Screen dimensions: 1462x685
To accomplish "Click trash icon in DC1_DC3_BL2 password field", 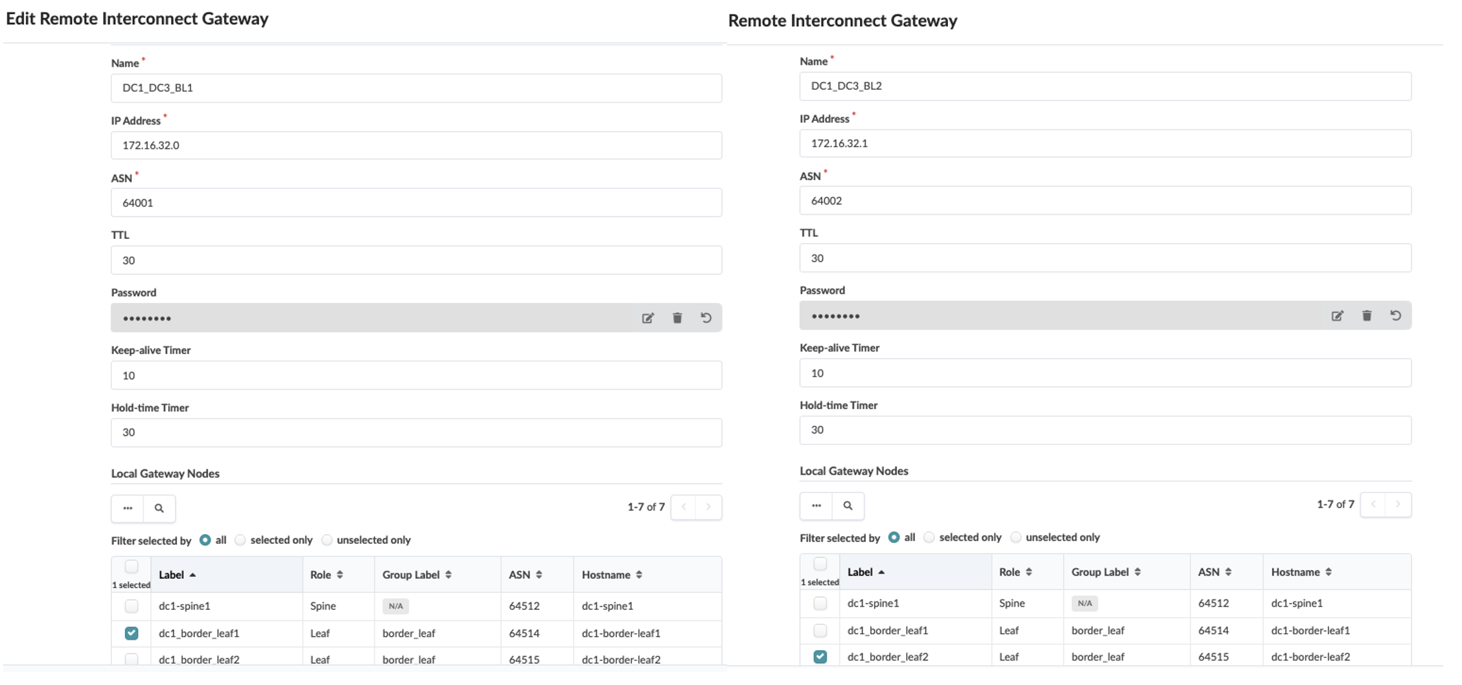I will tap(1367, 316).
